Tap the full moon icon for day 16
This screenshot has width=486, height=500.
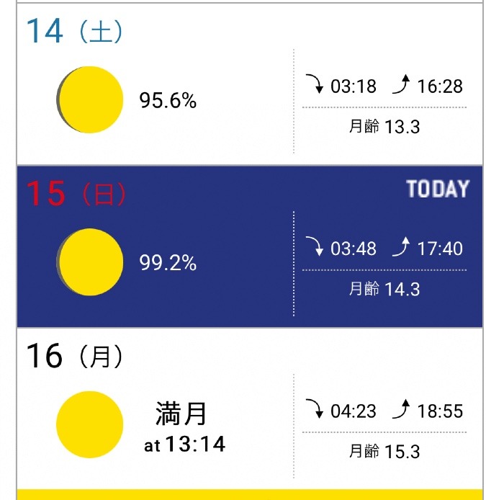(89, 424)
